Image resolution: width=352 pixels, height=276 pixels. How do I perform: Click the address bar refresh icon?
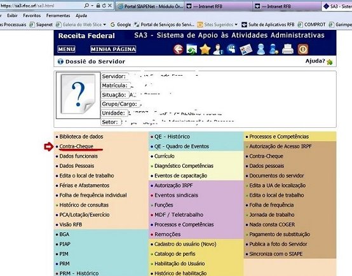(104, 6)
